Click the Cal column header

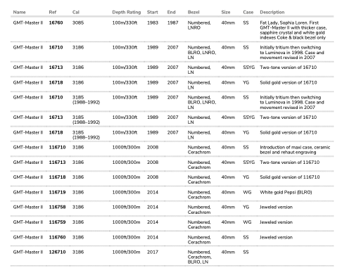point(76,12)
